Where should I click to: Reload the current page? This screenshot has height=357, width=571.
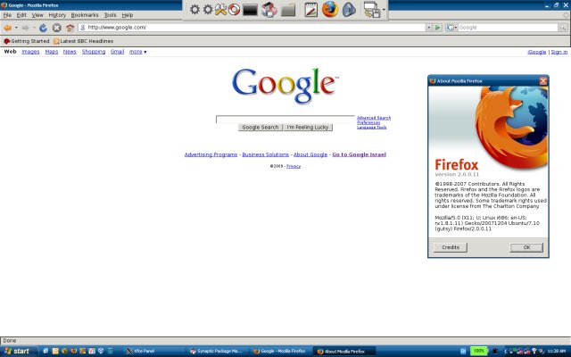click(x=43, y=28)
